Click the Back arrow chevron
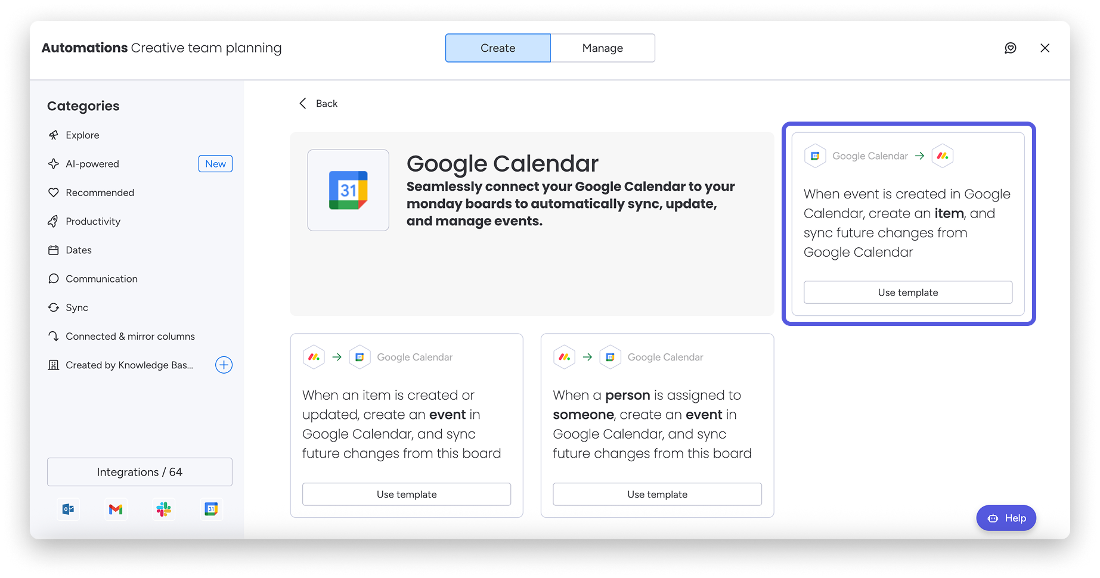Screen dimensions: 1100x578 coord(303,103)
